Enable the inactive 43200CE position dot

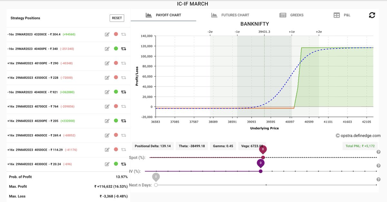coord(116,34)
